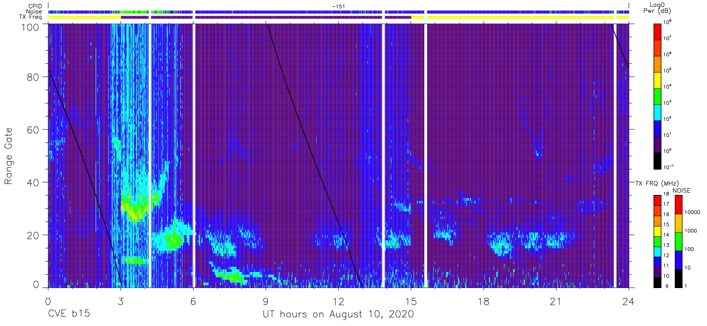This screenshot has height=326, width=707.
Task: Click the 9 hour tick label
Action: tap(265, 301)
